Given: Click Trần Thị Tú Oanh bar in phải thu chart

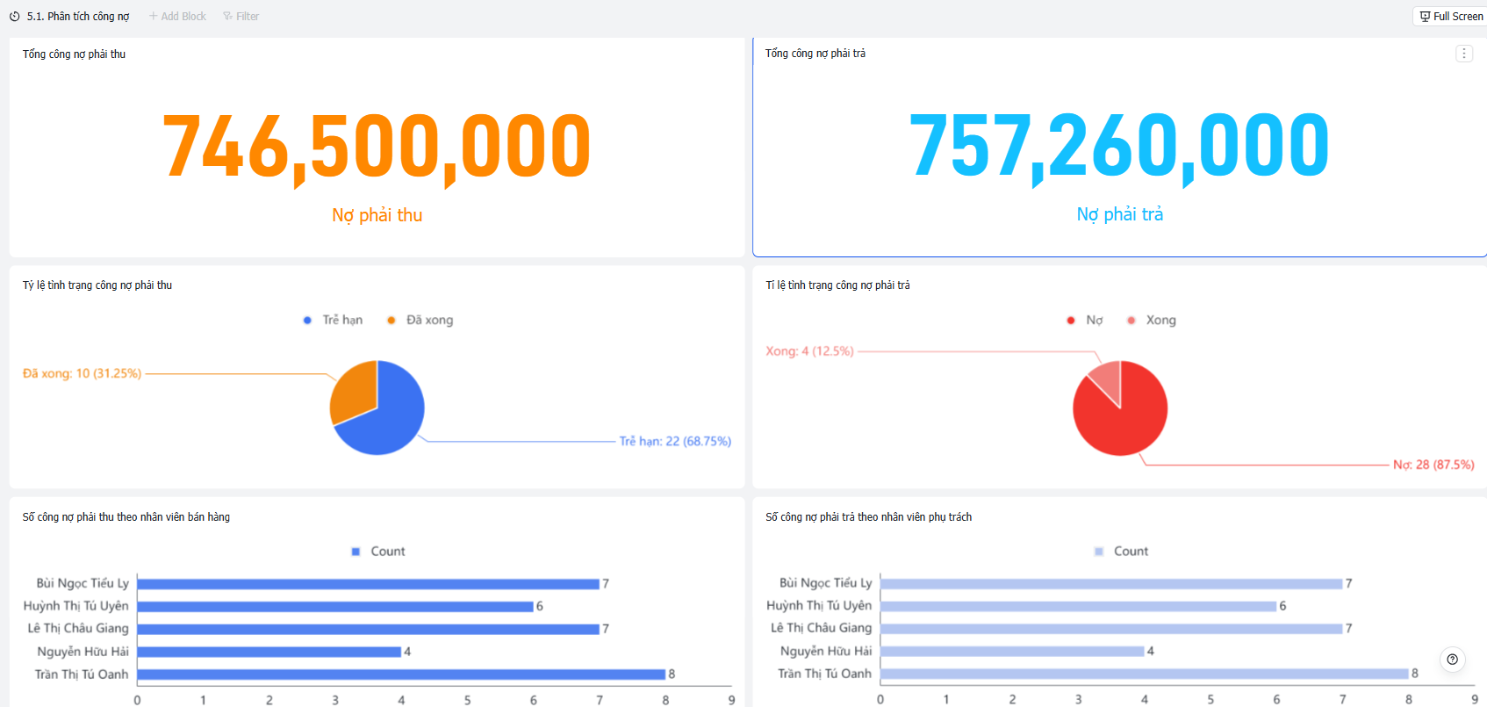Looking at the screenshot, I should (401, 675).
